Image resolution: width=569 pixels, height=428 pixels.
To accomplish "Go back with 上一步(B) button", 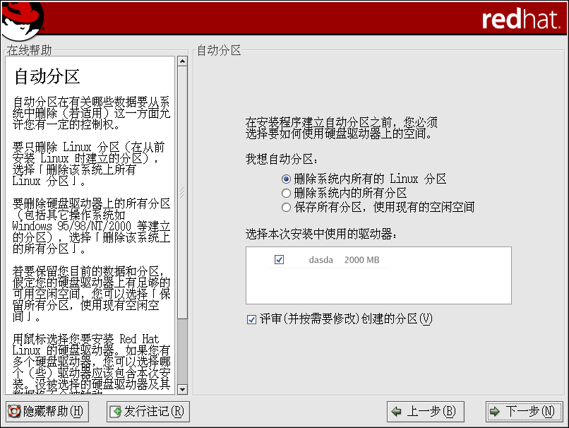I will click(425, 411).
